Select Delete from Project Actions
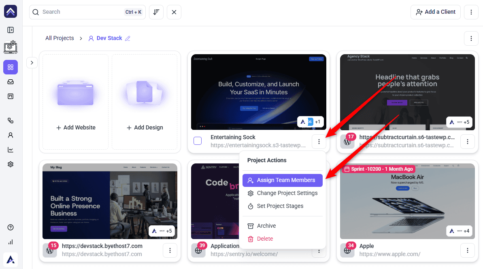 [x=283, y=239]
